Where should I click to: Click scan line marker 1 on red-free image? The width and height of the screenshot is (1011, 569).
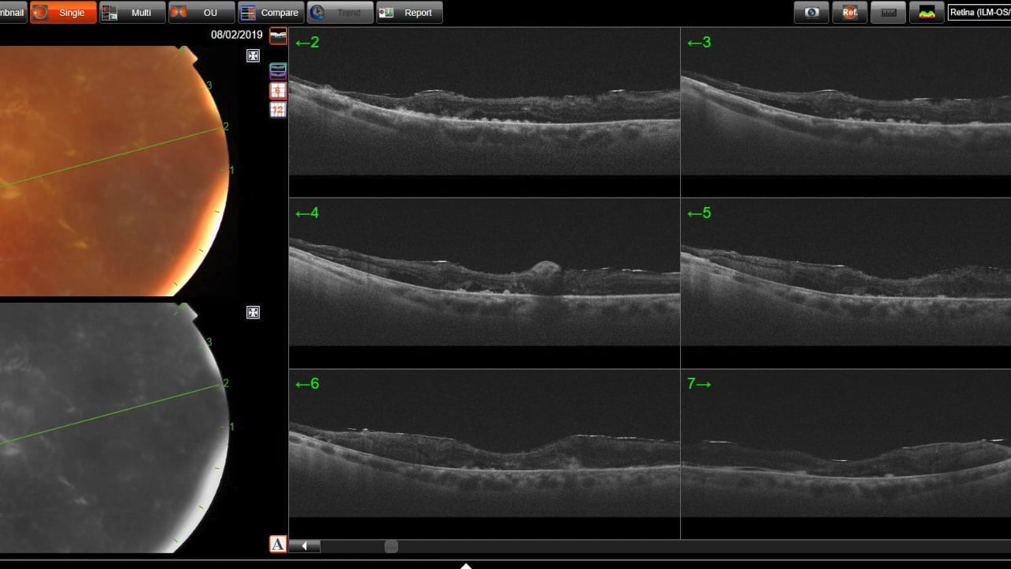click(x=231, y=427)
